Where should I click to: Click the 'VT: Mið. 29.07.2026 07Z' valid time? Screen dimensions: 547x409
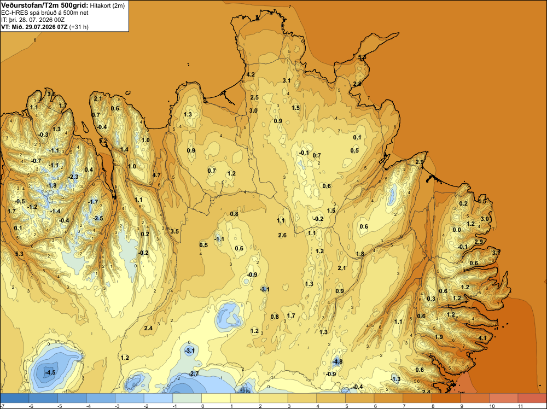34,27
